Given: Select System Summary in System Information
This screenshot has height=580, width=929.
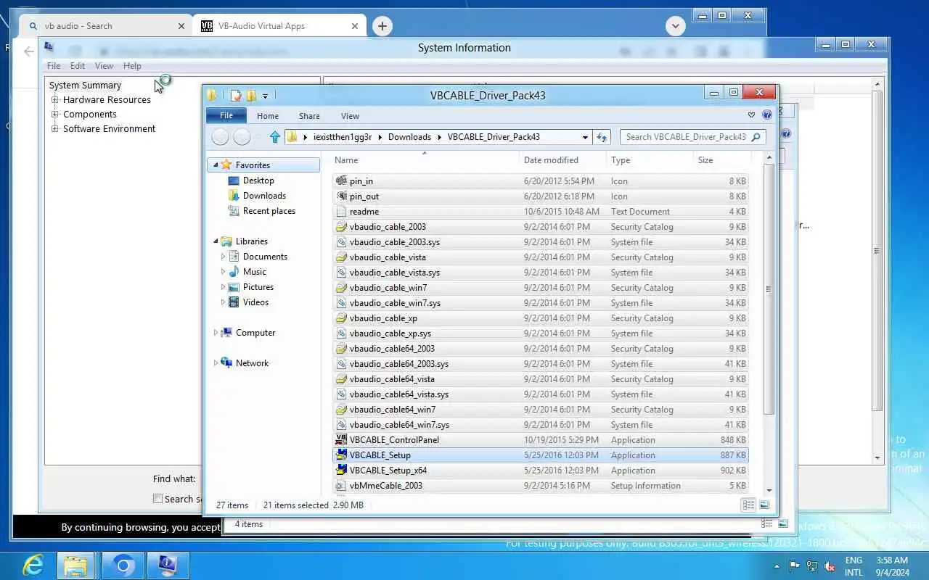Looking at the screenshot, I should (85, 86).
